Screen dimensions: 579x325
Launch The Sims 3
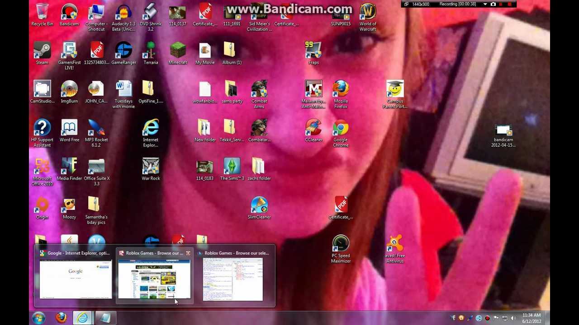click(x=232, y=169)
